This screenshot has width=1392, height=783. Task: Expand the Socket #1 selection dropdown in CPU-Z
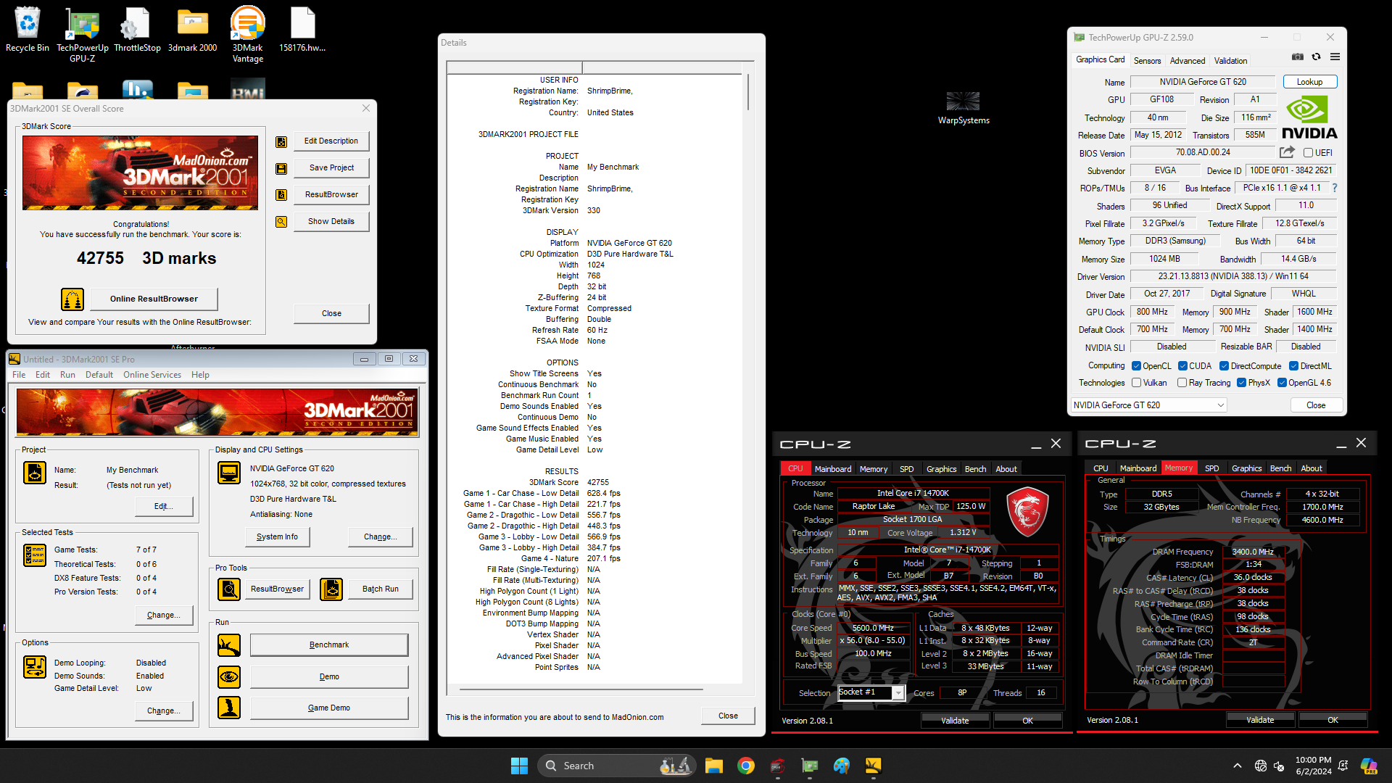898,693
